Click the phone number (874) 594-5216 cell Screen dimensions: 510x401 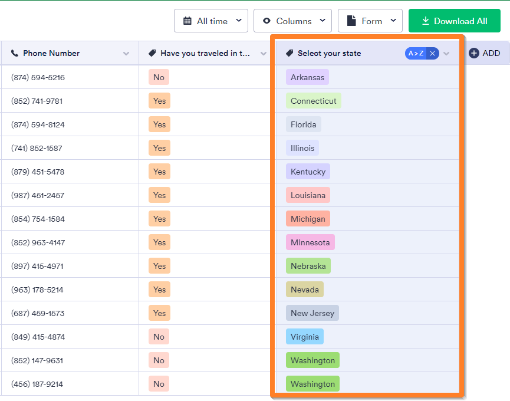click(x=38, y=77)
